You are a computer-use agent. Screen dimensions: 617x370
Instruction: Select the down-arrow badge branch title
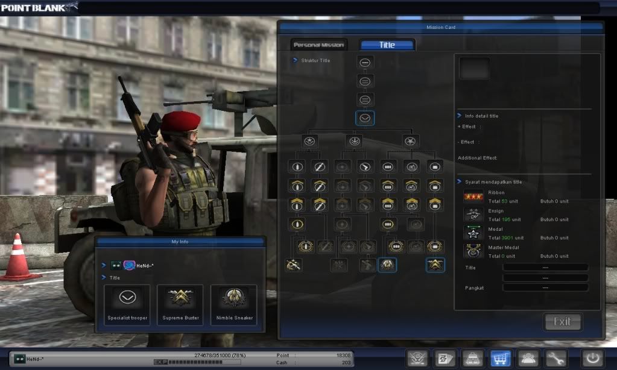click(x=354, y=141)
